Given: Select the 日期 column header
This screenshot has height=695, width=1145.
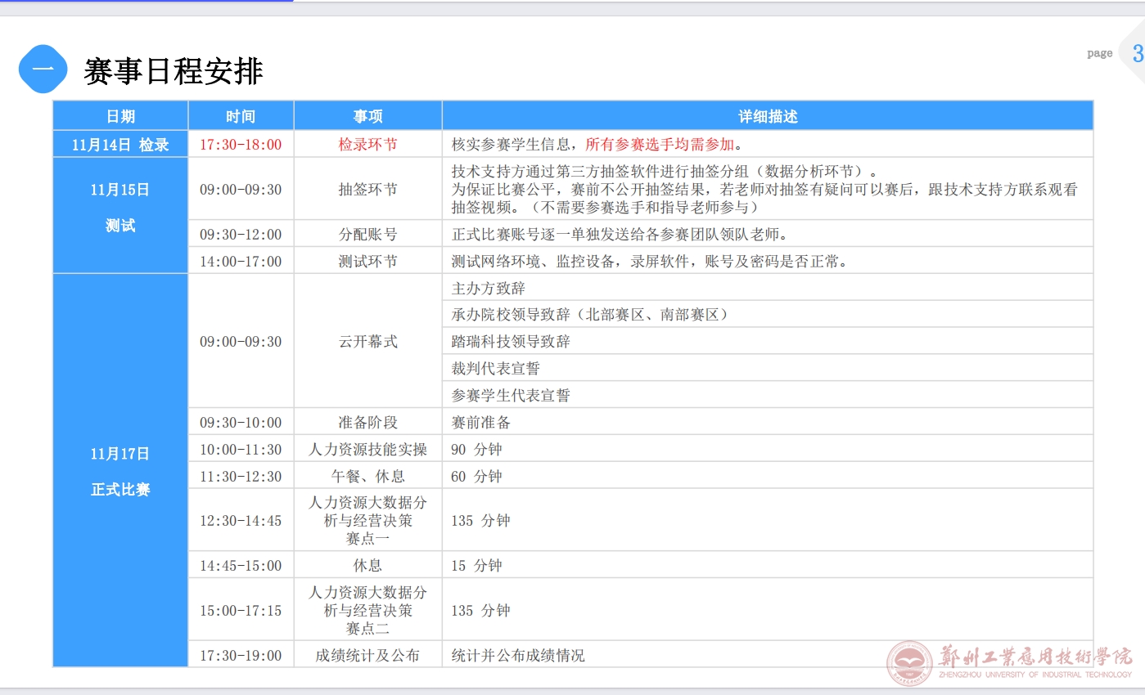Looking at the screenshot, I should 120,116.
